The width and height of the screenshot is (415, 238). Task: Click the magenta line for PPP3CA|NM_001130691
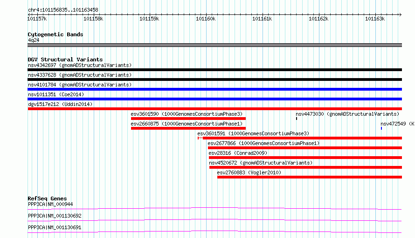pos(214,231)
